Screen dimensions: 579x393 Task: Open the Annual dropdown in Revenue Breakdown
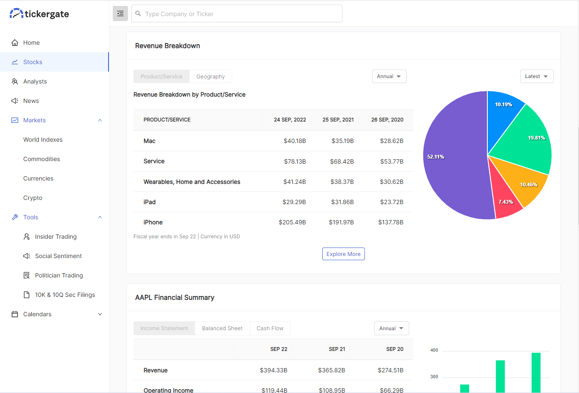389,76
